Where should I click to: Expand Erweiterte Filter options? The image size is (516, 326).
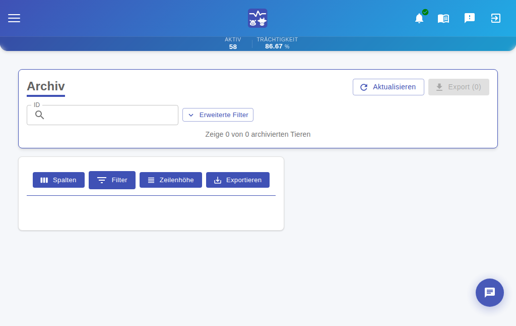pos(218,115)
